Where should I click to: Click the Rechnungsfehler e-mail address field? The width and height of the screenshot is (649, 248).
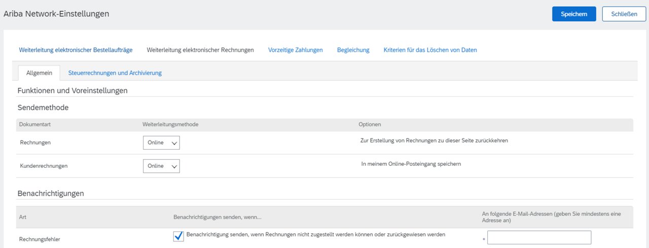tap(539, 237)
